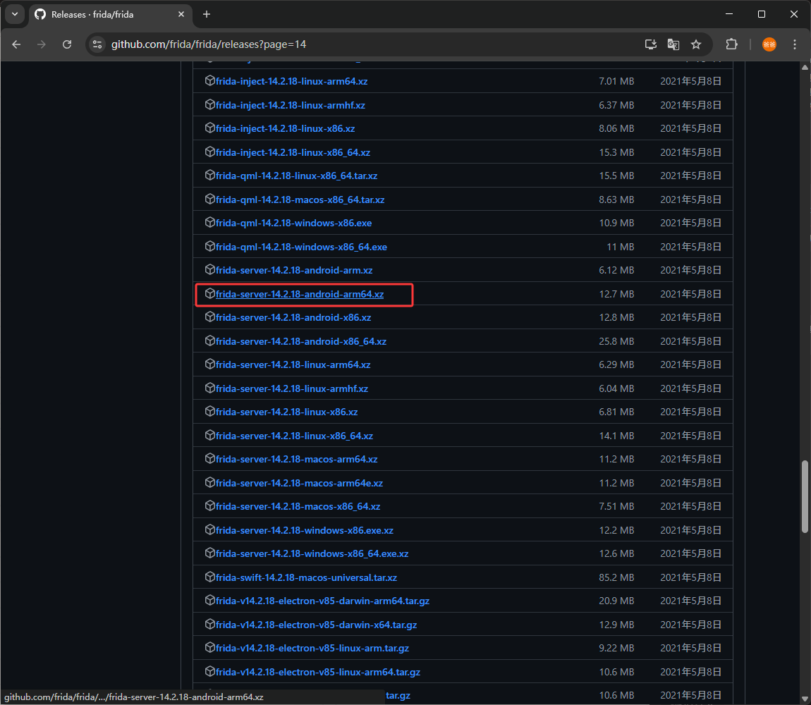Download frida-server-14.2.18-linux-x86.xz

click(x=286, y=412)
